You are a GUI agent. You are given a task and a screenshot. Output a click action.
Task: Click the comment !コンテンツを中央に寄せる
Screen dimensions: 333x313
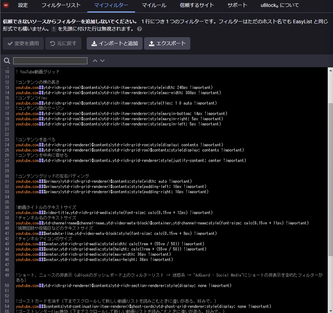coord(42,155)
